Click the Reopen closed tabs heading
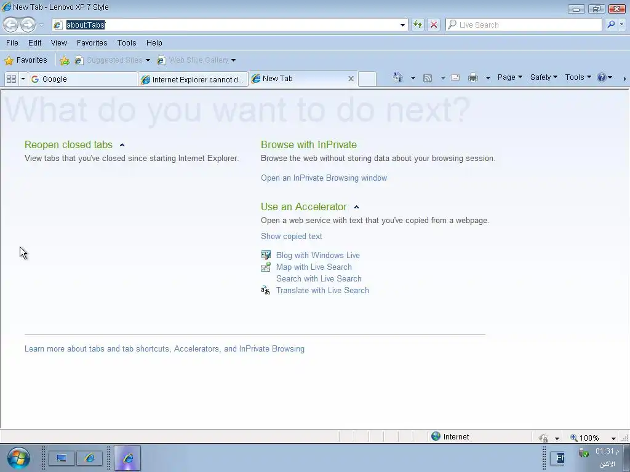The height and width of the screenshot is (472, 630). [68, 144]
